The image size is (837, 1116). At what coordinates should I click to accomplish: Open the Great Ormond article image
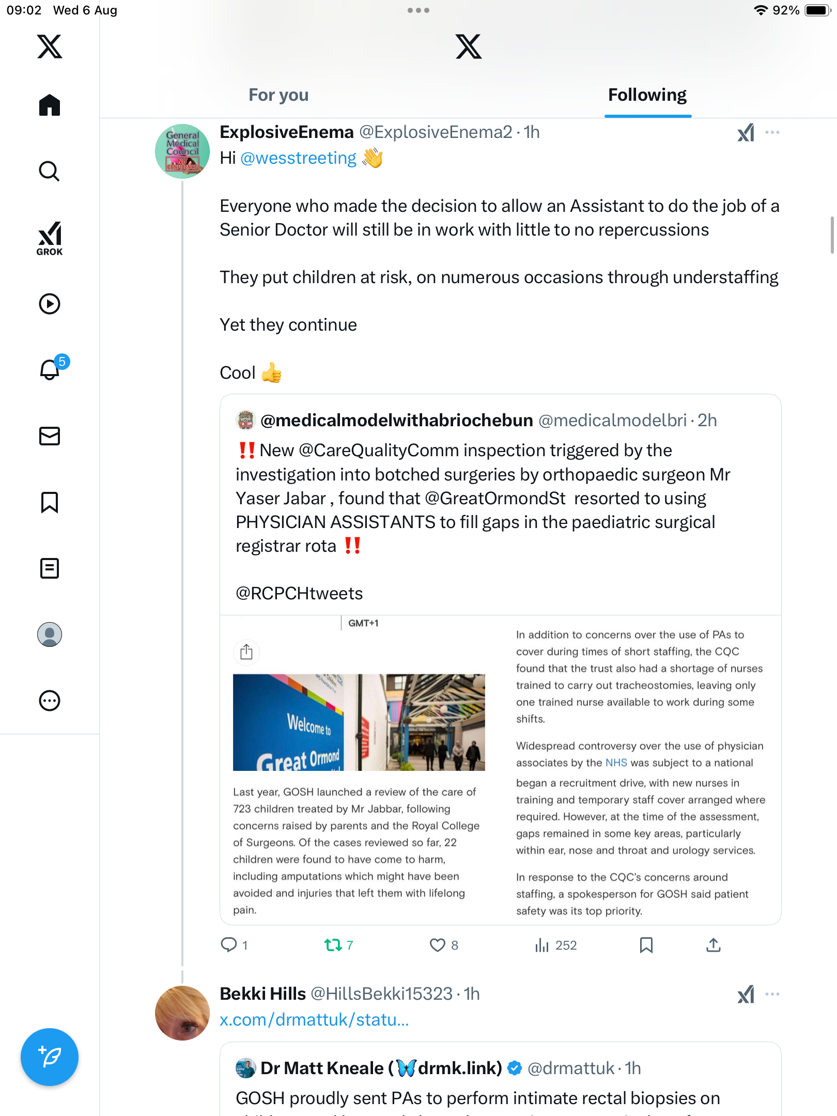(x=359, y=722)
